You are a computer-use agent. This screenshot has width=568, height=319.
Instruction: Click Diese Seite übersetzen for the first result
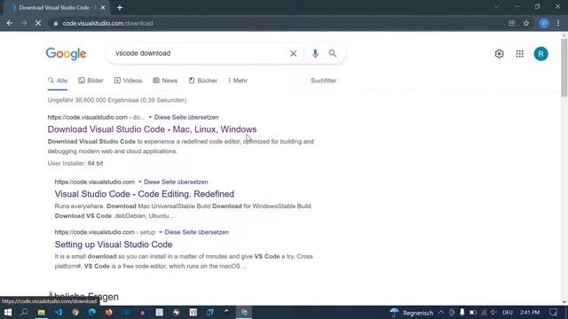(186, 118)
